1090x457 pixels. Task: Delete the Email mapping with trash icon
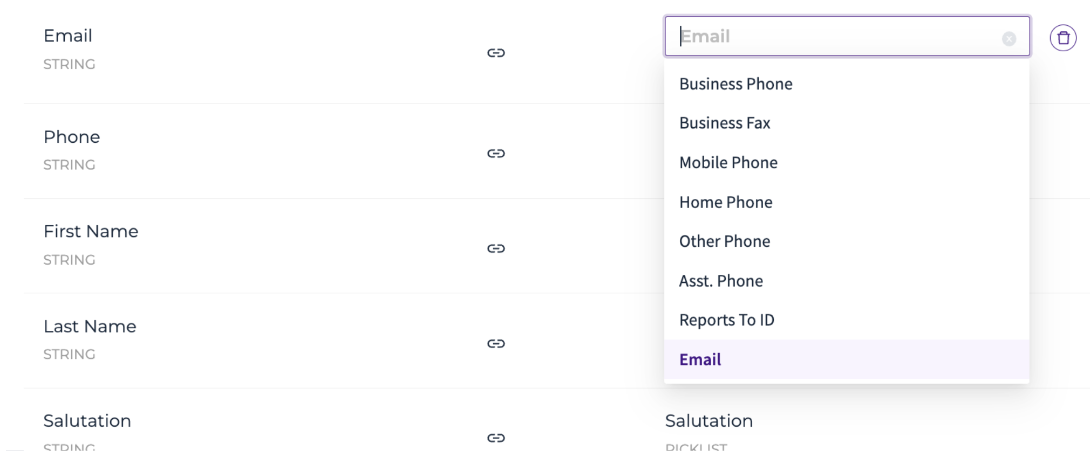coord(1063,38)
